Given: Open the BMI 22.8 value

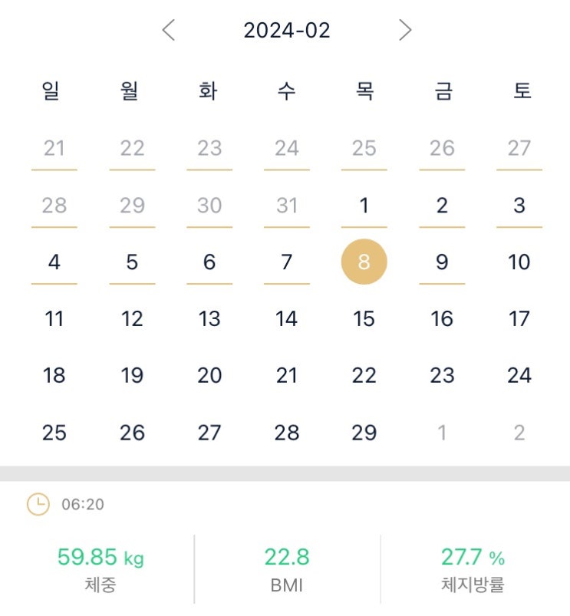Looking at the screenshot, I should 287,557.
